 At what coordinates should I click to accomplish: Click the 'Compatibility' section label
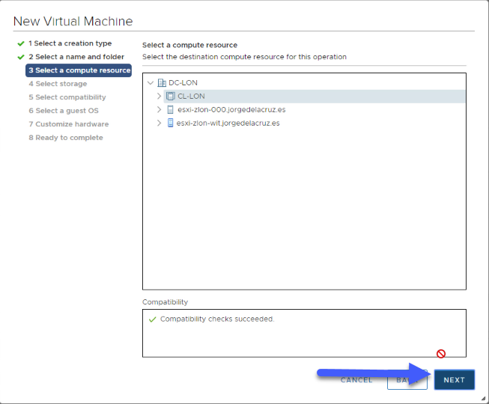click(x=165, y=302)
